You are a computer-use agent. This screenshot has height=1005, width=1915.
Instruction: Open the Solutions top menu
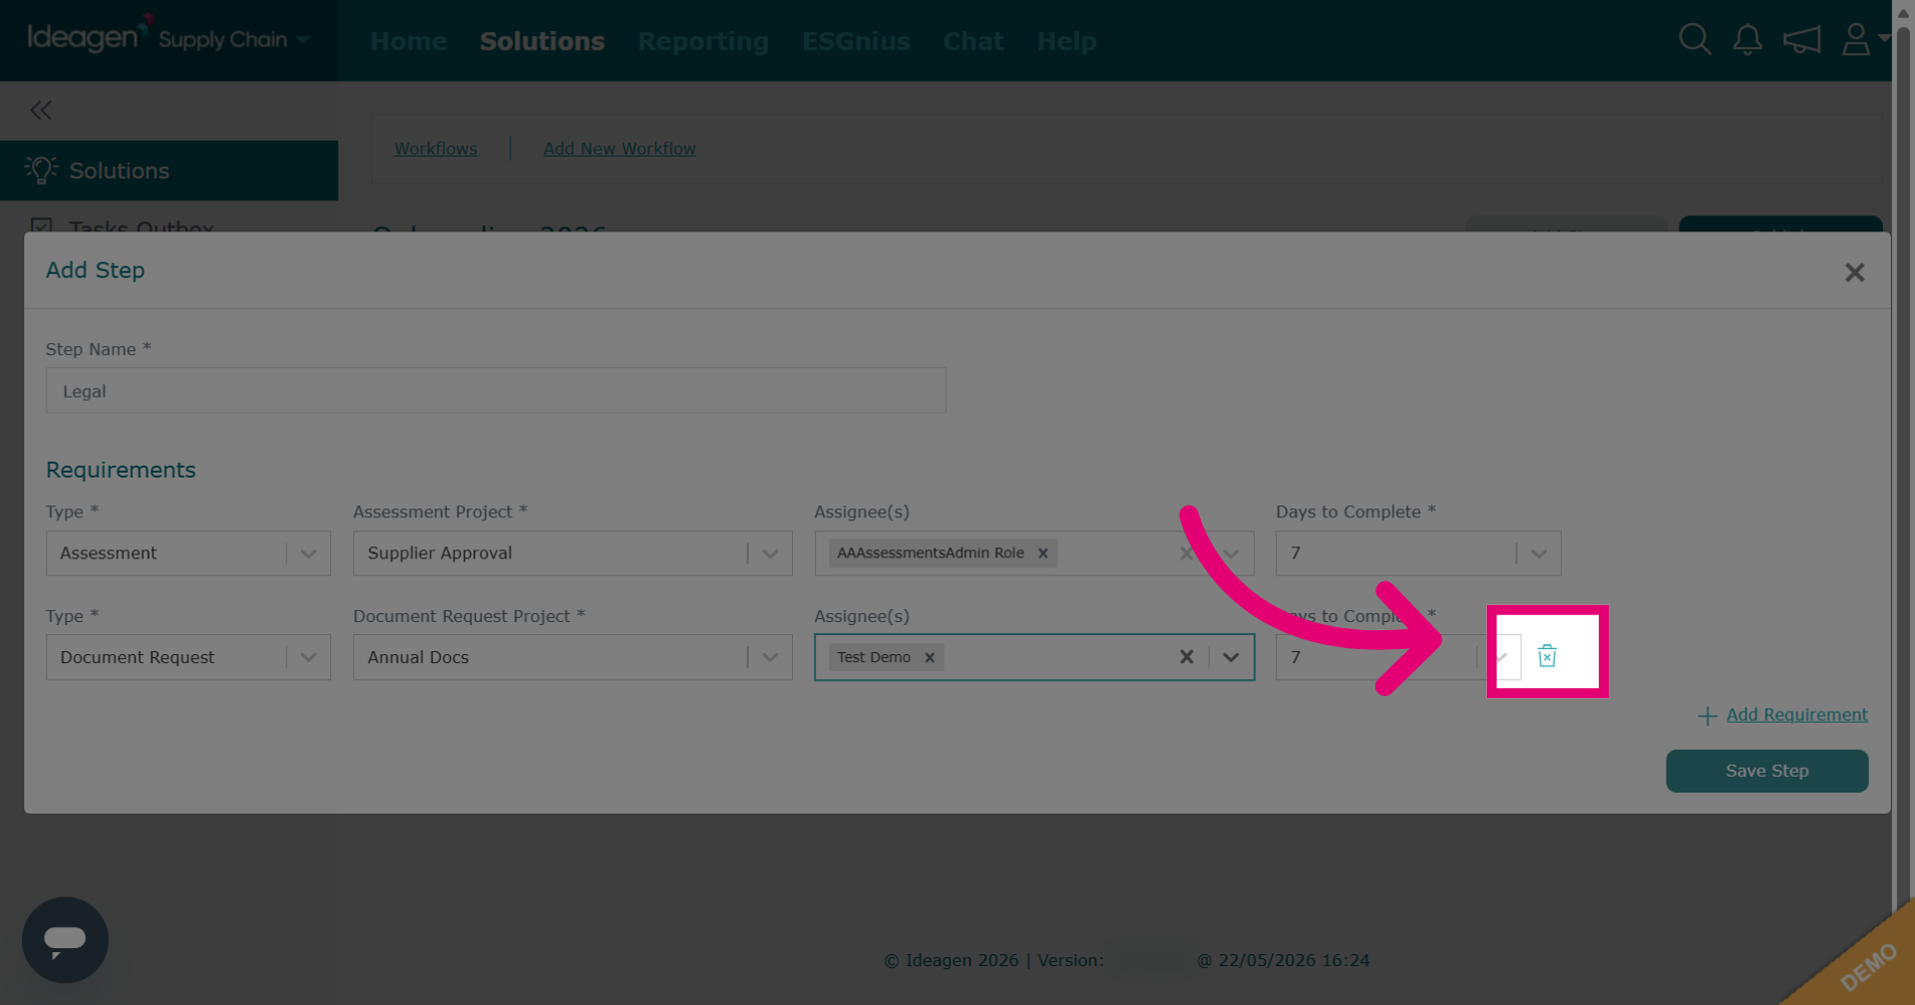[542, 41]
